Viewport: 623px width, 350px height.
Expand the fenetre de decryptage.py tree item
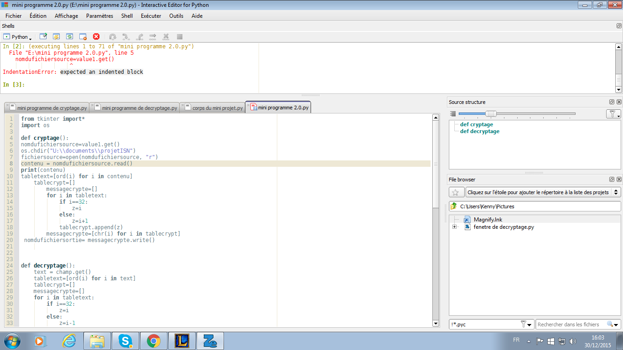(x=454, y=227)
